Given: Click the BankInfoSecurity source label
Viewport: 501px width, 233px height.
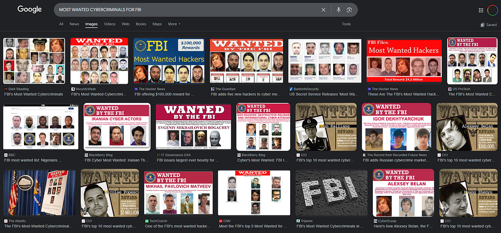Looking at the screenshot, I should coord(306,89).
